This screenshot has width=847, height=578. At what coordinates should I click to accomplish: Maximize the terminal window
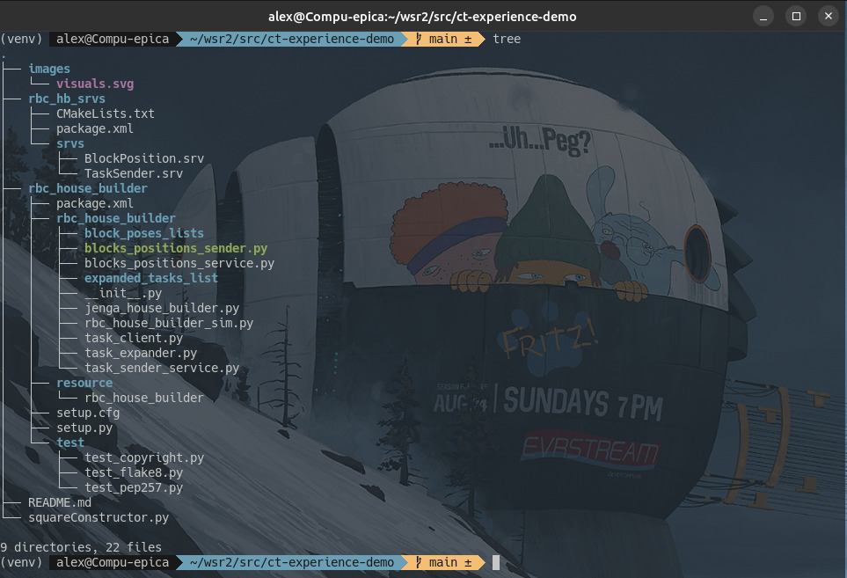click(796, 16)
